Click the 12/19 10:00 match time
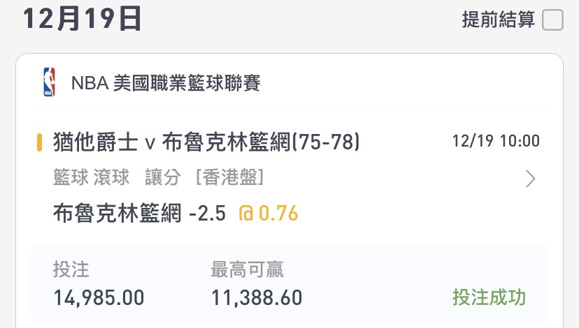Image resolution: width=579 pixels, height=328 pixels. (496, 141)
